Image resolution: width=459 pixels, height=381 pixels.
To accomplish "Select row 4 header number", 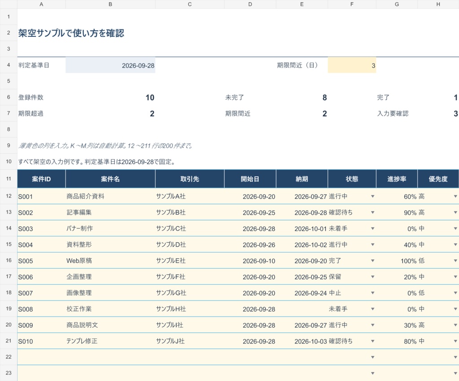I will pos(9,65).
